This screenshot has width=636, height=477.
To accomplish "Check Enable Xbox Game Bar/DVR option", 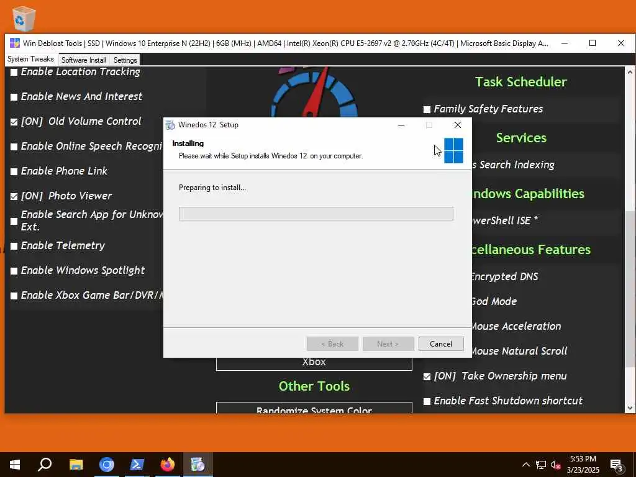I will (14, 296).
